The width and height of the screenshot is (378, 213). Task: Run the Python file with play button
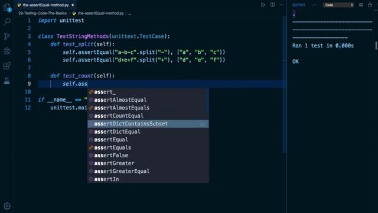pos(263,5)
